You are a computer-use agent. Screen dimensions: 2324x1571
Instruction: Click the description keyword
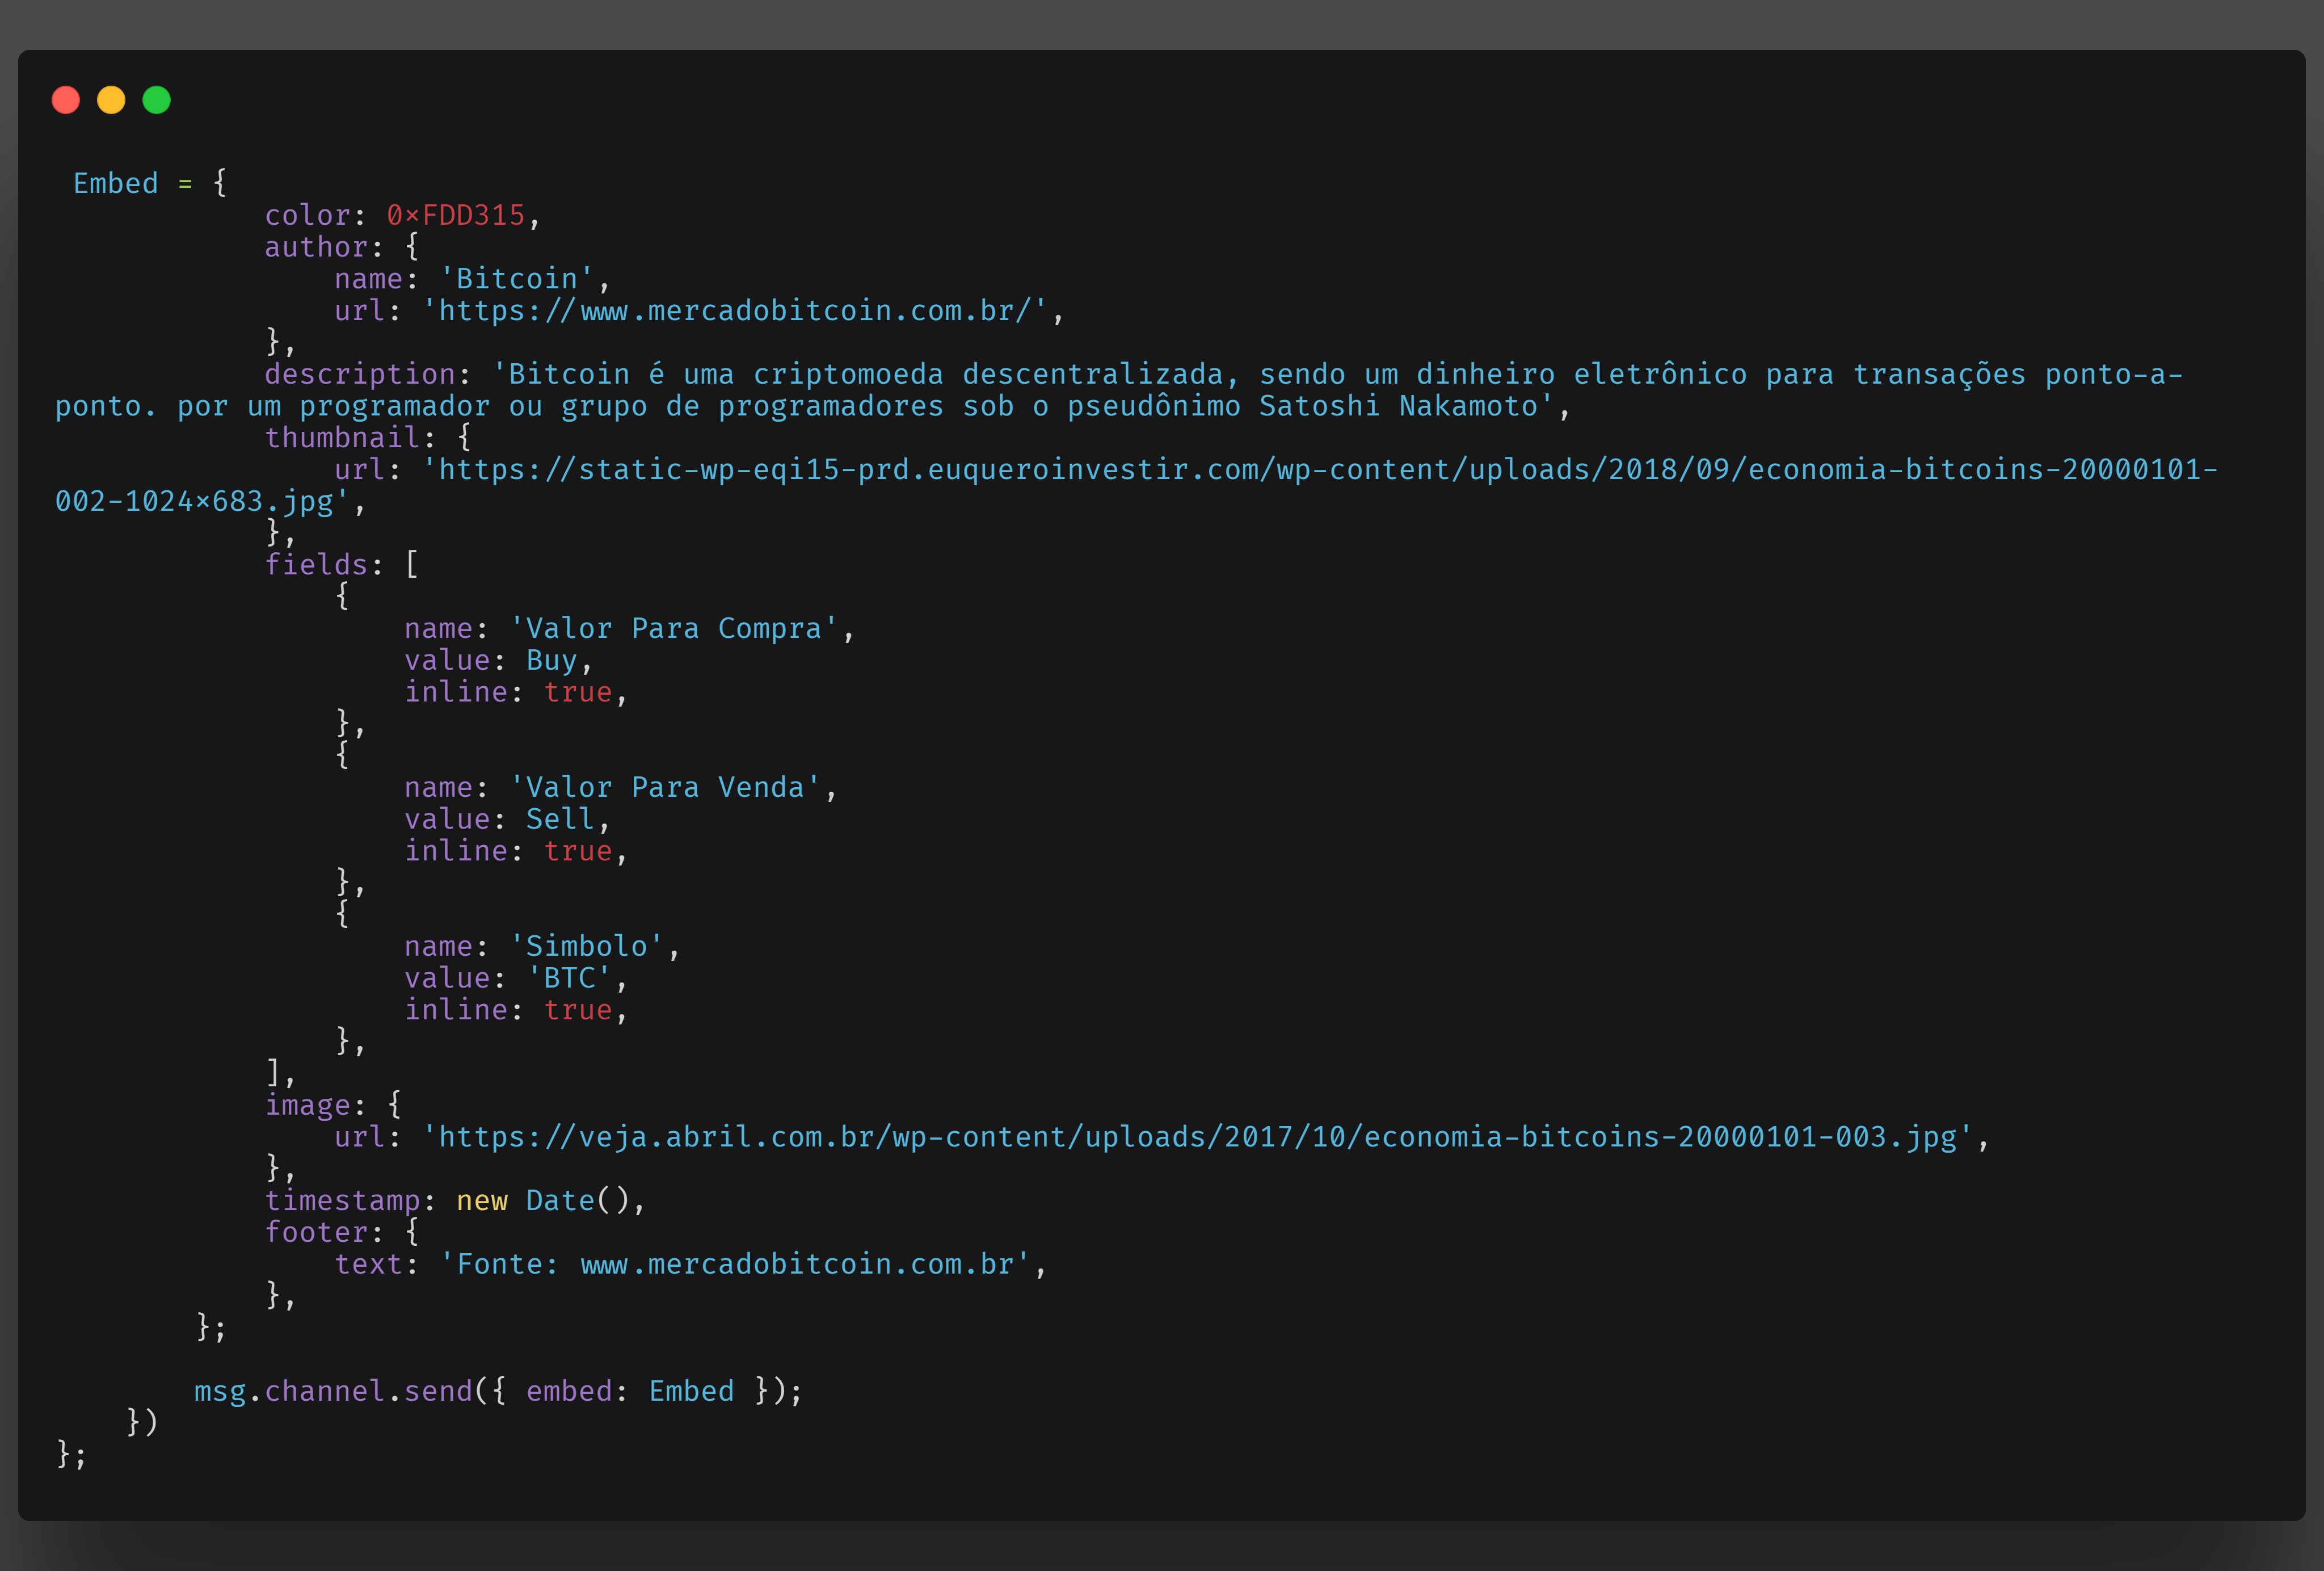tap(360, 375)
